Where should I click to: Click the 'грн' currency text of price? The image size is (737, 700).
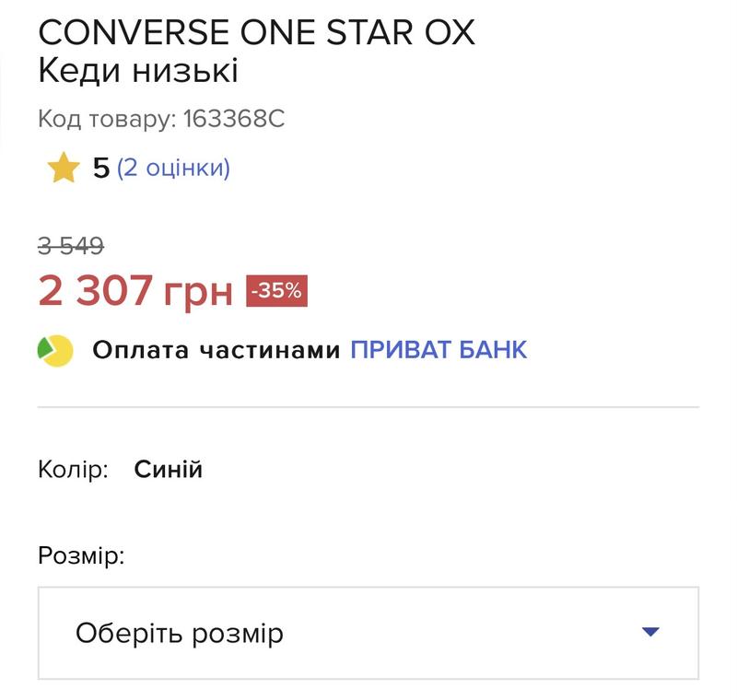[x=198, y=294]
